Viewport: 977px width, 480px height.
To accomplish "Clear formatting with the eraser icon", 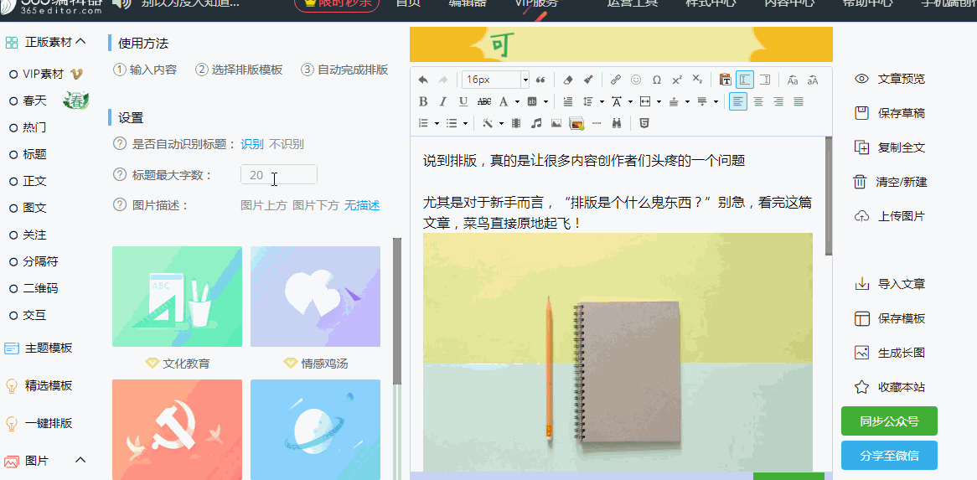I will [567, 80].
